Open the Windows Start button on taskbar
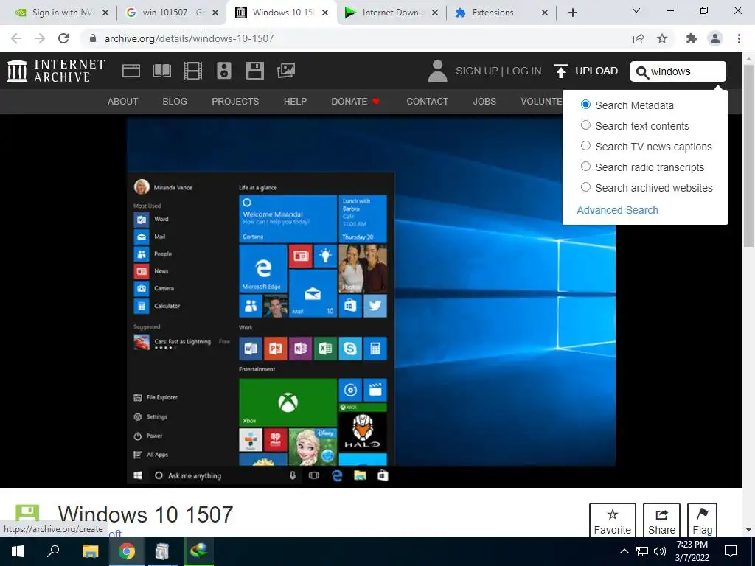Viewport: 755px width, 566px height. (x=18, y=551)
